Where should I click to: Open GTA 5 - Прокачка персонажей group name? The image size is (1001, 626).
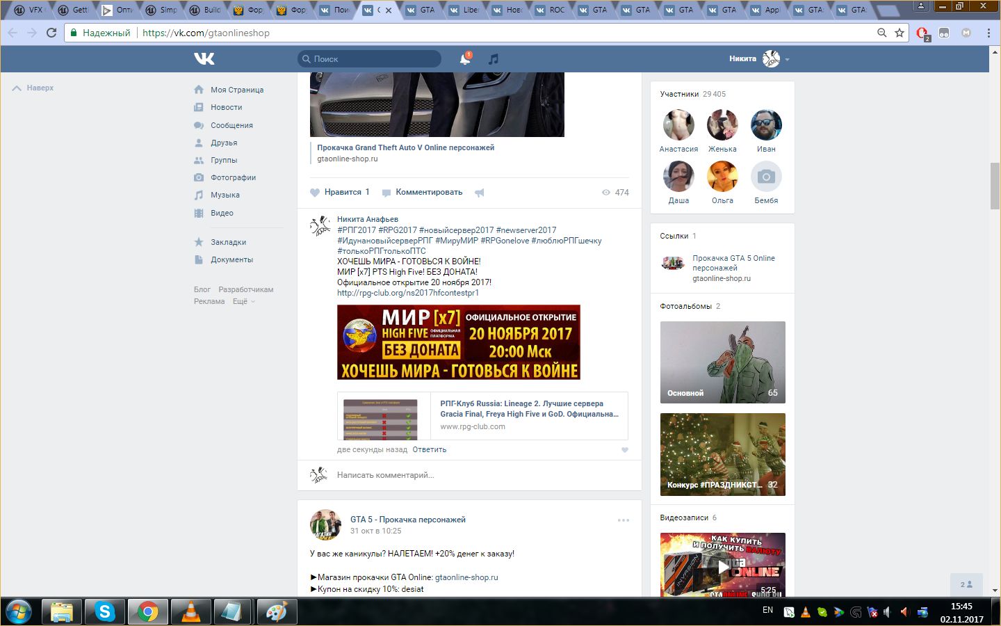pos(408,520)
